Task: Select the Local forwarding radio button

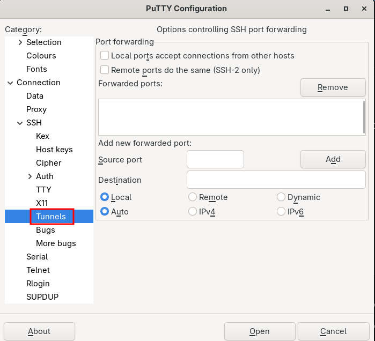Action: click(105, 197)
